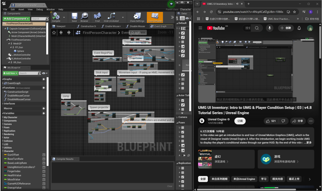Switch to the Viewport tab

61,26
